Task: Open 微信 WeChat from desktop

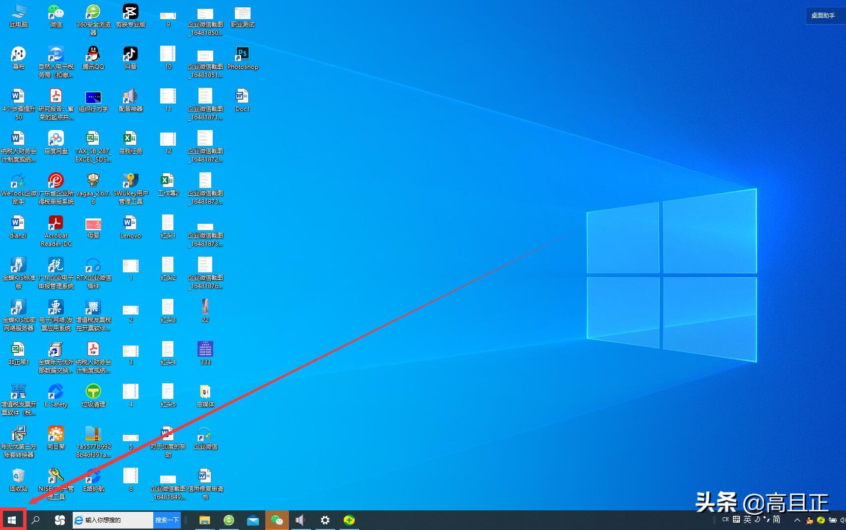Action: click(56, 12)
